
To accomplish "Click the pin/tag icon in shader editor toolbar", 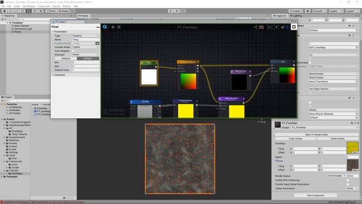I will tap(282, 27).
